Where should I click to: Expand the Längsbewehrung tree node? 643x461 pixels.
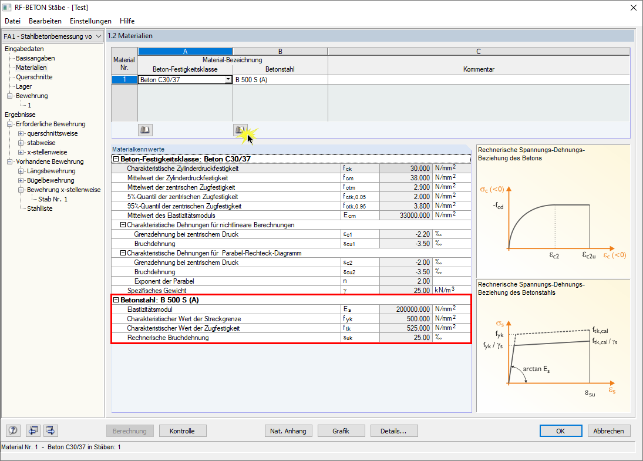21,171
